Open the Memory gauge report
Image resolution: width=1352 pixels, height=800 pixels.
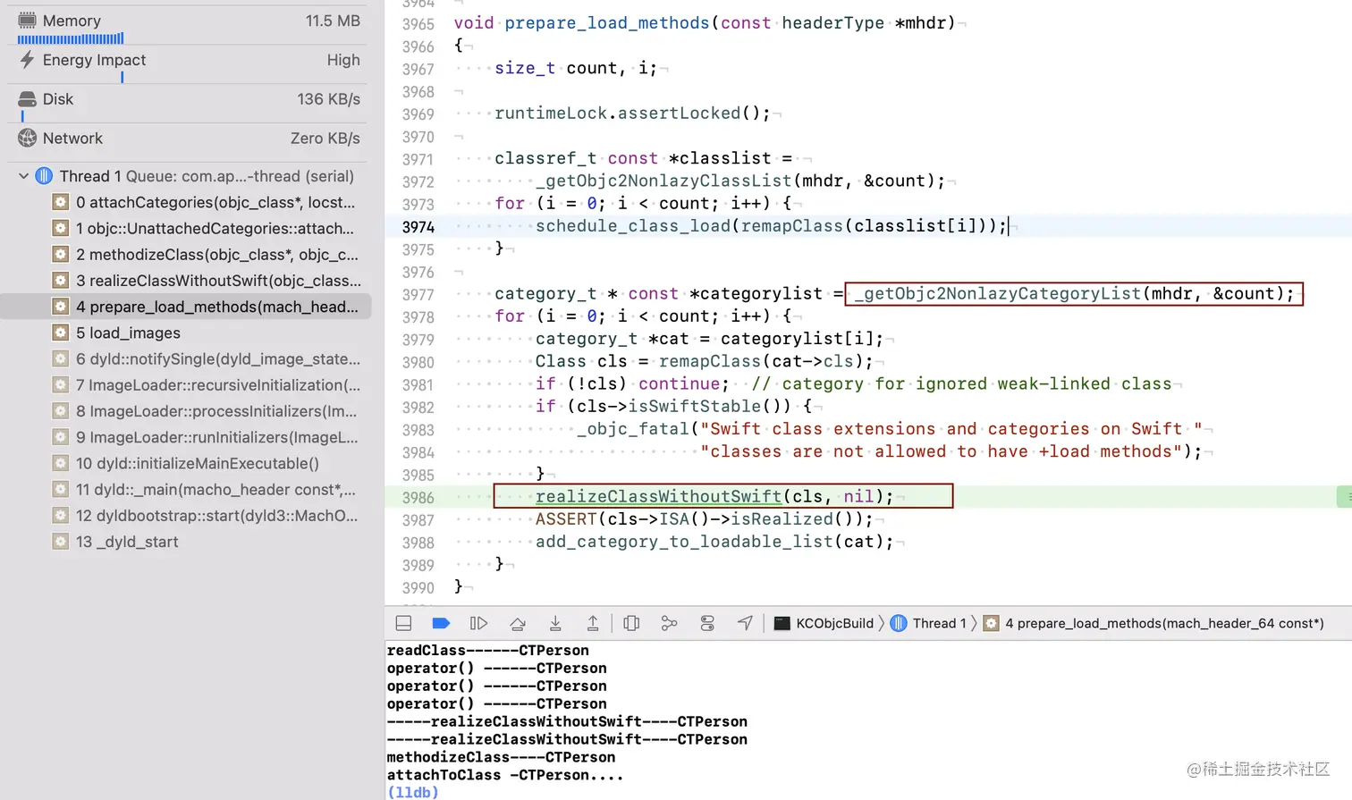pyautogui.click(x=189, y=25)
